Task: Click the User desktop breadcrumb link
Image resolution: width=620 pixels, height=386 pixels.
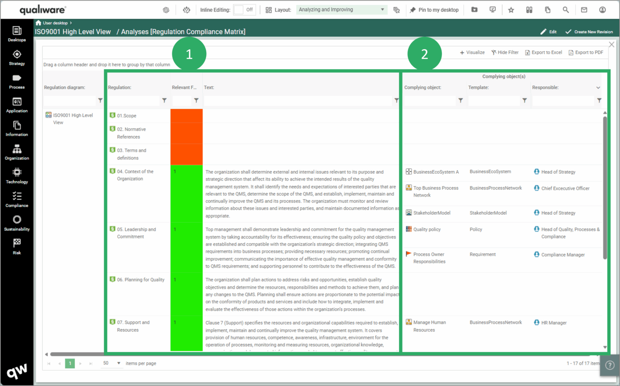Action: (x=55, y=23)
